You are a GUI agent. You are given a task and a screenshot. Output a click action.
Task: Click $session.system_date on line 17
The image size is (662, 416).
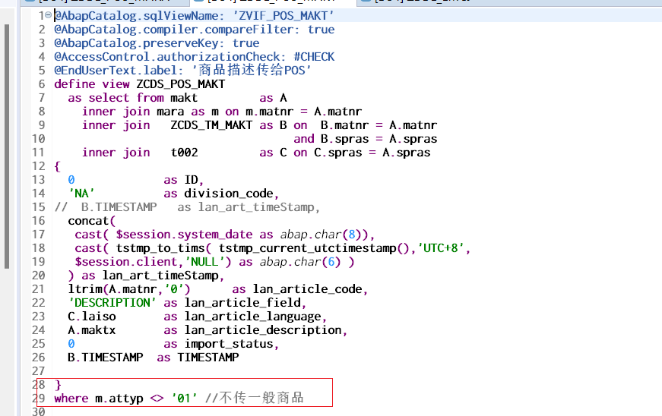[184, 235]
